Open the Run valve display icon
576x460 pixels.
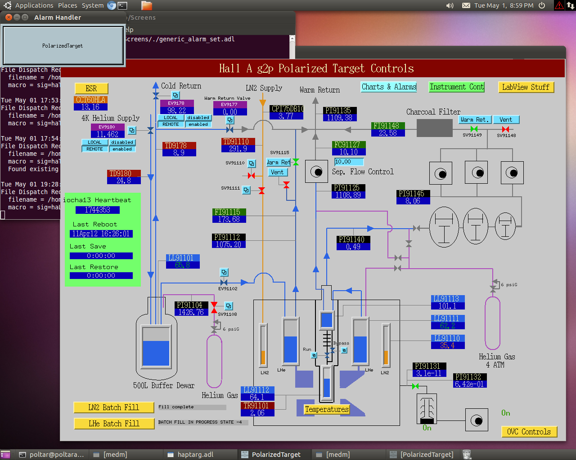click(x=314, y=355)
